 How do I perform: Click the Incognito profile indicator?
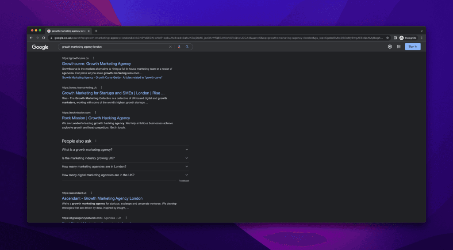click(x=408, y=38)
